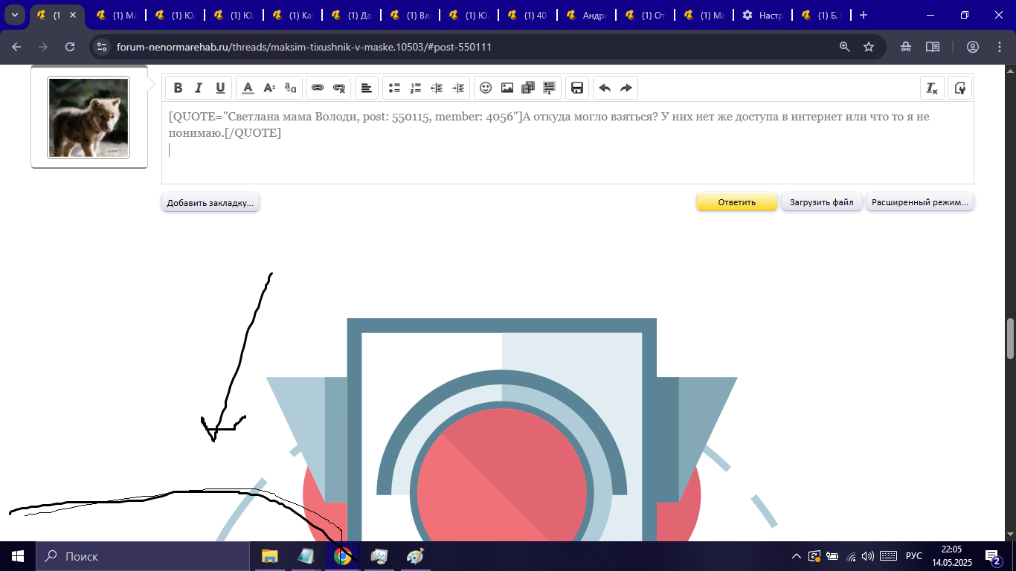Open the Chrome three-dot menu

click(1000, 47)
